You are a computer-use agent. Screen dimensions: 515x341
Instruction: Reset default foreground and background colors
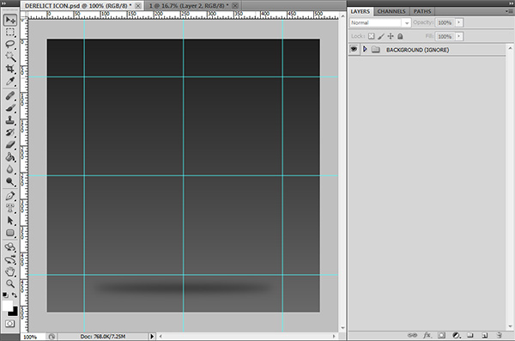(x=5, y=295)
